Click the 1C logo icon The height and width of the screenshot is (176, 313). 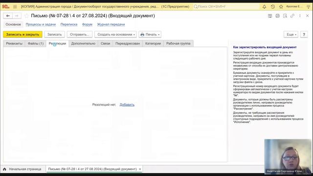click(5, 6)
